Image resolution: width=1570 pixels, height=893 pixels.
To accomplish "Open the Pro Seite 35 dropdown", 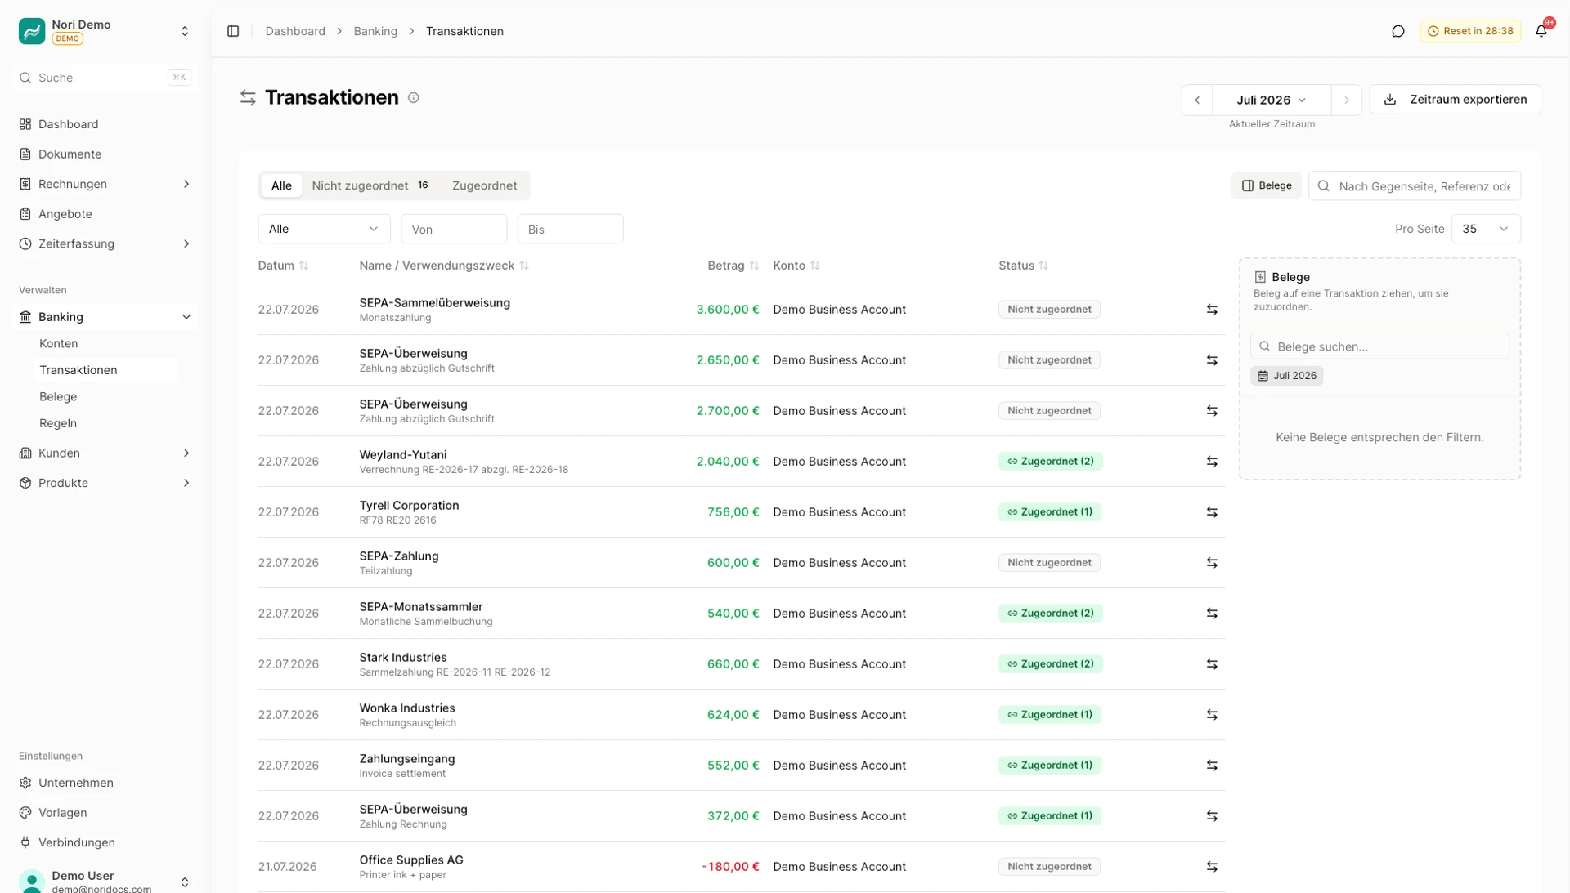I will click(x=1486, y=229).
